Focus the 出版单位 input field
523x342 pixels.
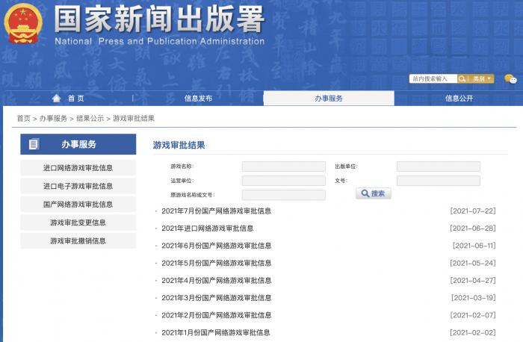coord(439,167)
